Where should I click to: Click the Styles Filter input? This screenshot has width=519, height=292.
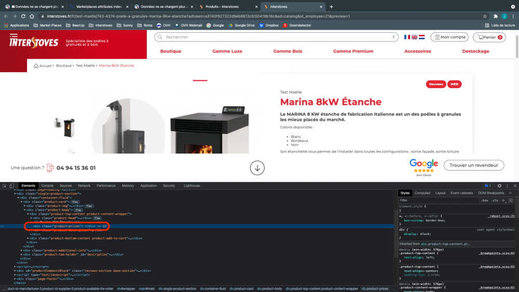click(439, 200)
